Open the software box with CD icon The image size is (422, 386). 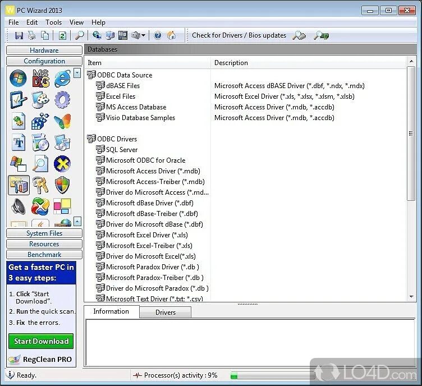tap(40, 143)
